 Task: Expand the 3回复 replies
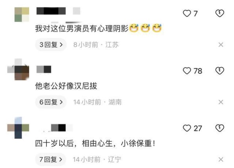coord(51,44)
